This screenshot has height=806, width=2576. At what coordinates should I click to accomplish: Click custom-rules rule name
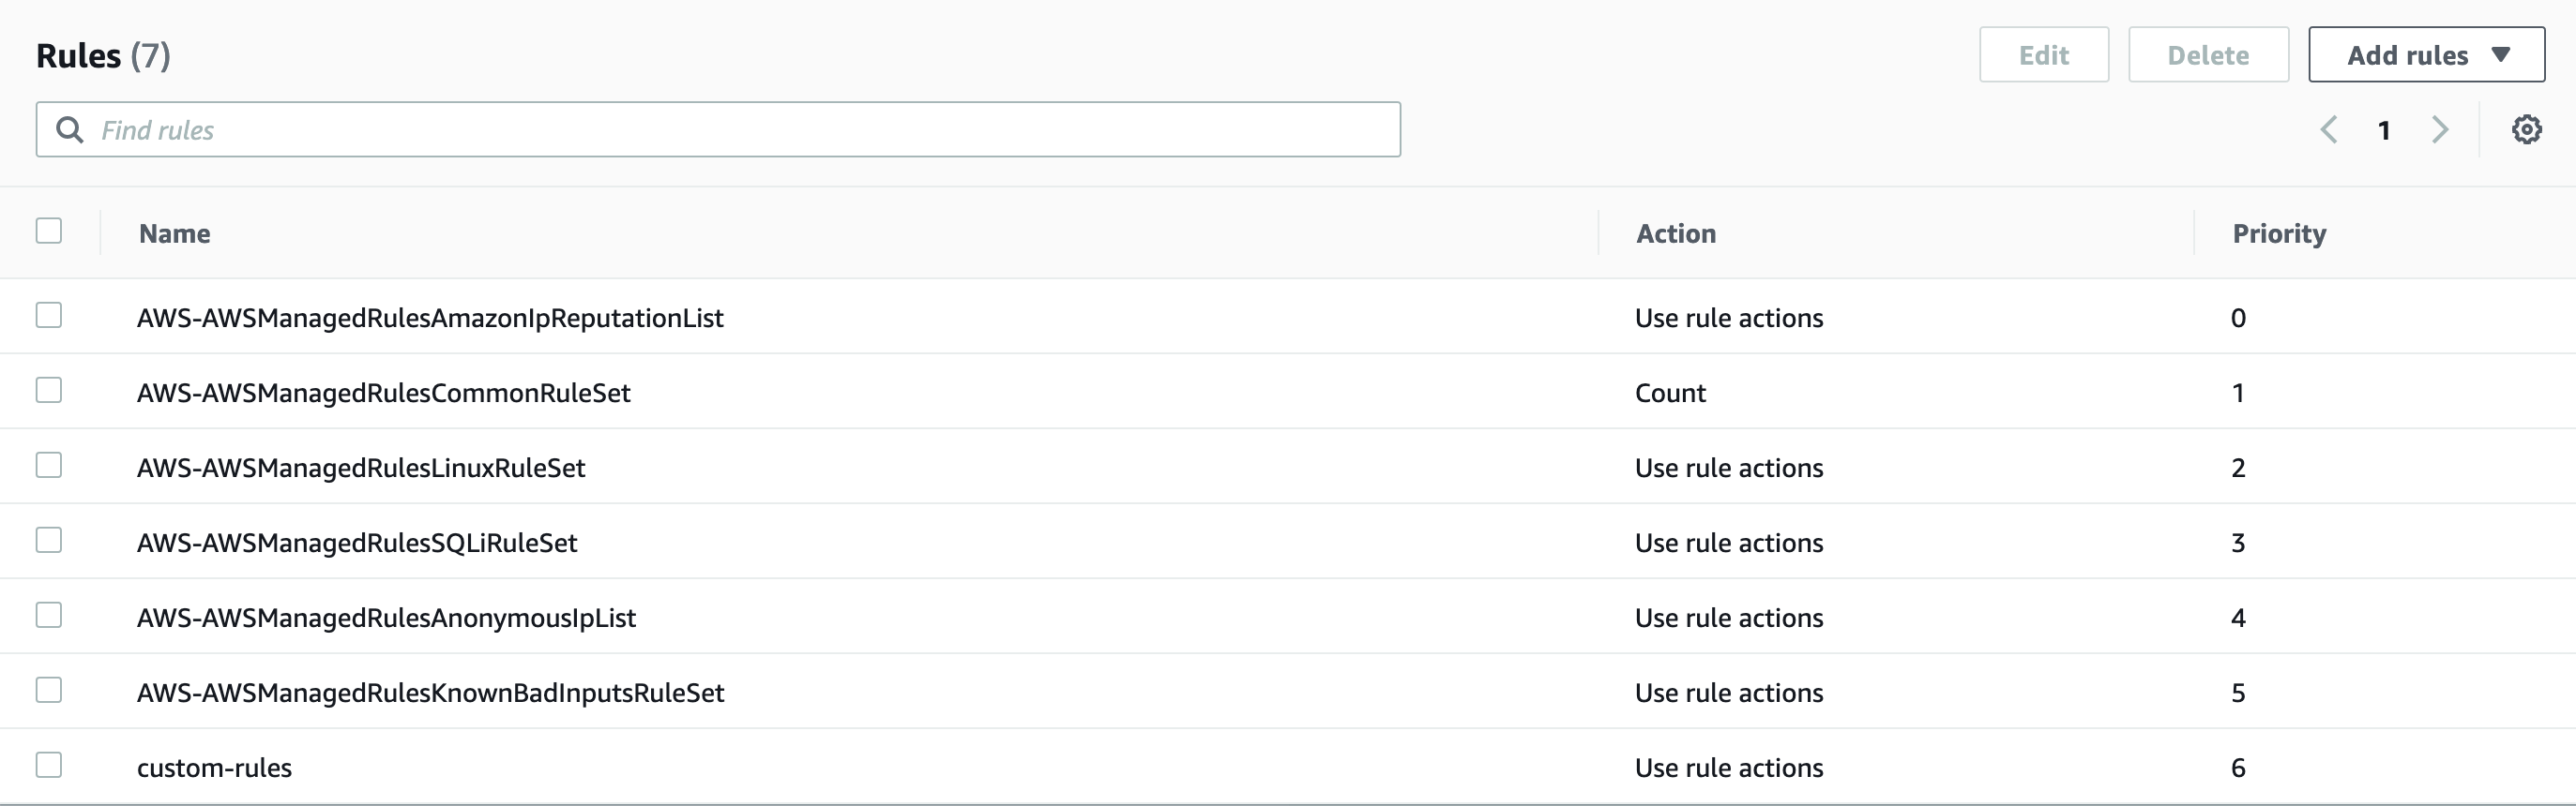click(214, 767)
